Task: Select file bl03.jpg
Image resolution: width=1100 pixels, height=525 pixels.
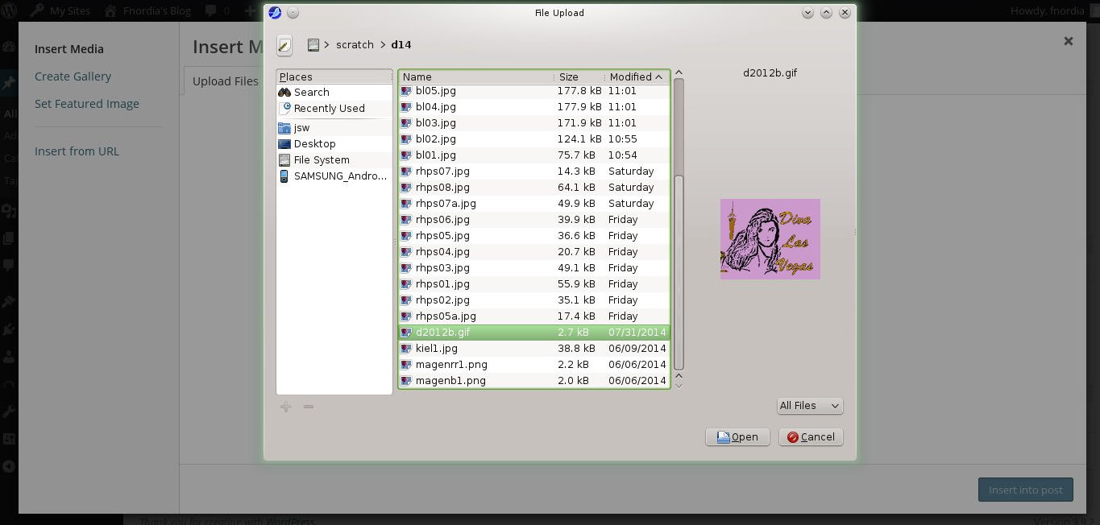Action: pos(533,122)
